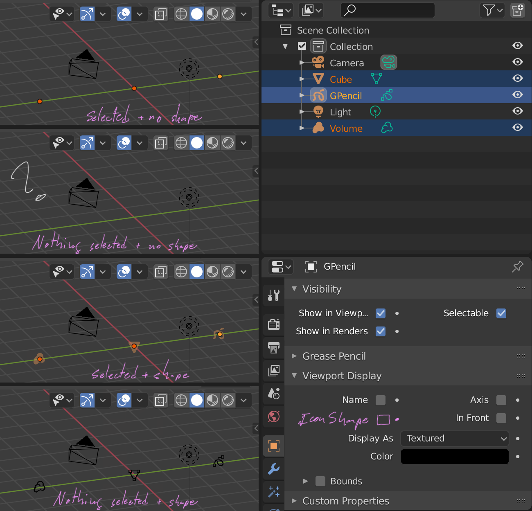Click the Volume object icon in the outliner
The height and width of the screenshot is (511, 532).
[x=318, y=128]
